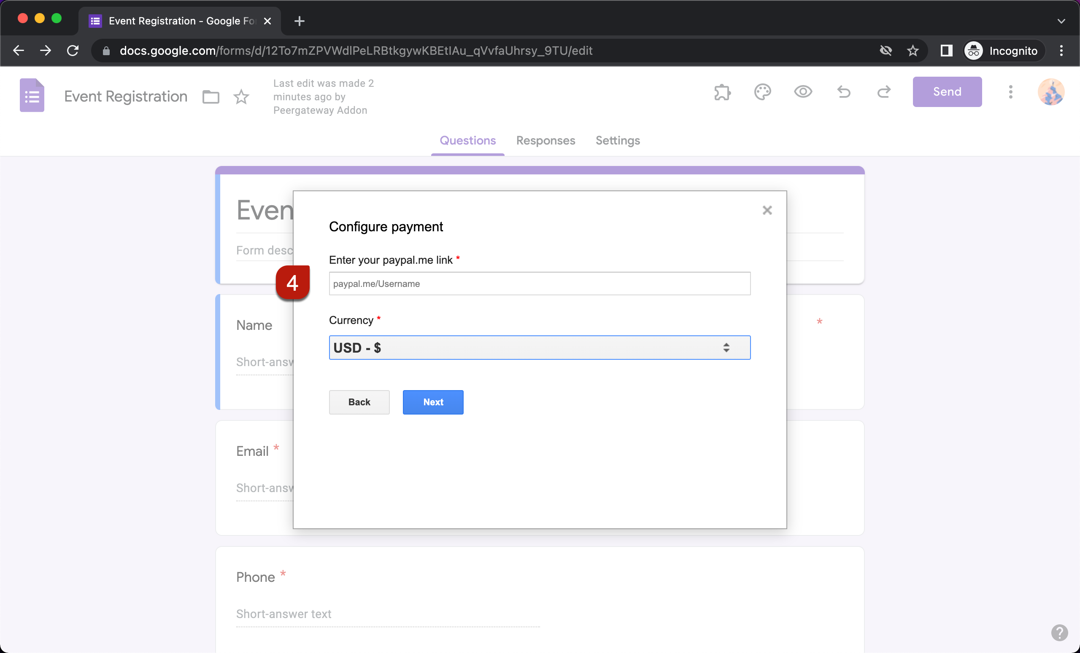Image resolution: width=1080 pixels, height=653 pixels.
Task: Switch to the Settings tab
Action: pyautogui.click(x=617, y=140)
